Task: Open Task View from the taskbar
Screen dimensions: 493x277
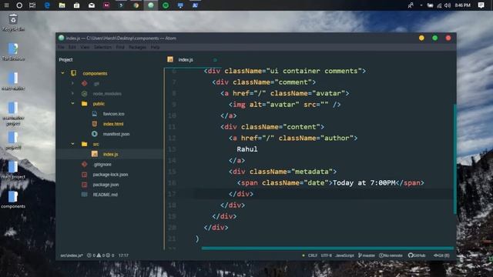Action: (32, 5)
